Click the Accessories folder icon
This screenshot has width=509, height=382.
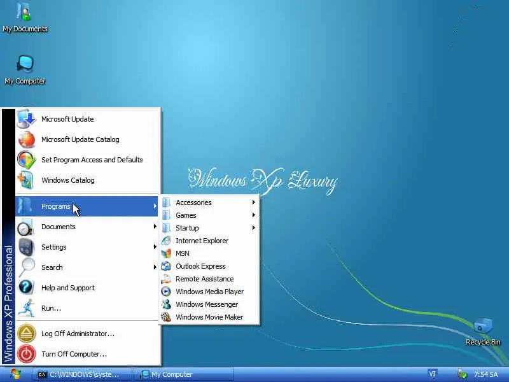166,202
